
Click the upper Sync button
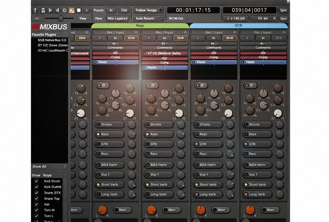[x=283, y=10]
